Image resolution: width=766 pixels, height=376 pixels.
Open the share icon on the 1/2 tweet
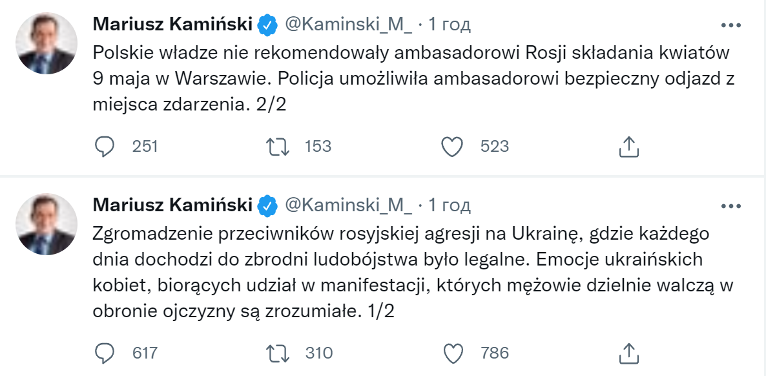pyautogui.click(x=628, y=353)
